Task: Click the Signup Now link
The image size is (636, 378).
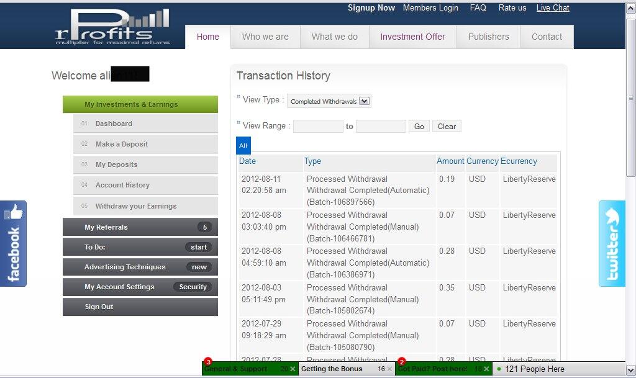Action: pos(371,7)
